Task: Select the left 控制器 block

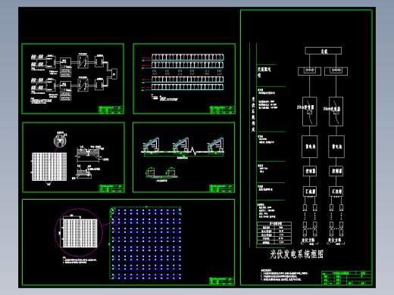Action: point(310,171)
